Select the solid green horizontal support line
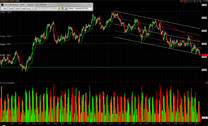Screen dimensions: 208x126 (x=101, y=67)
